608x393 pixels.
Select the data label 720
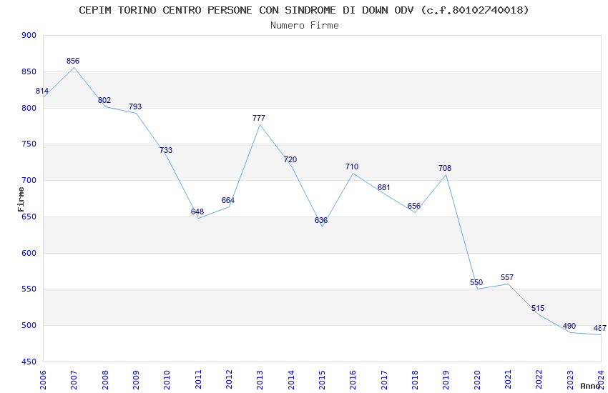(290, 159)
